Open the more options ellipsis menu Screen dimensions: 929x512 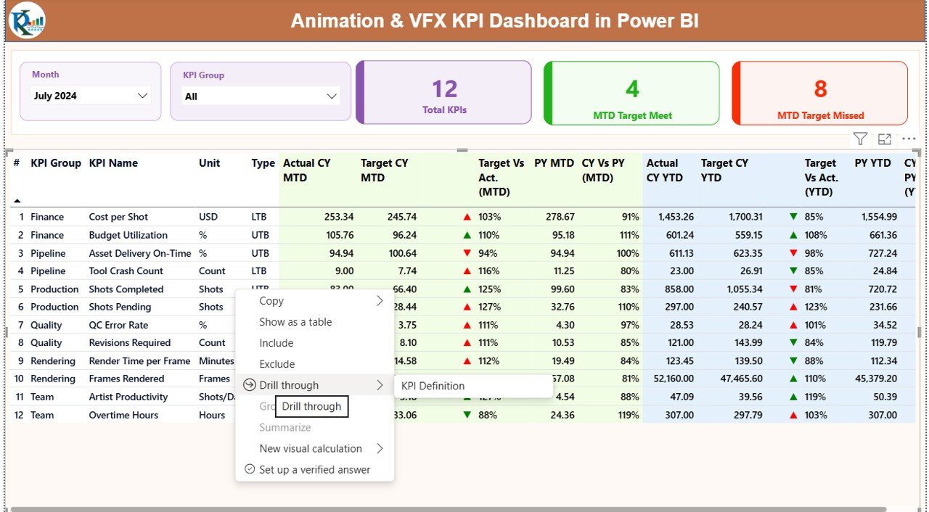pyautogui.click(x=908, y=138)
